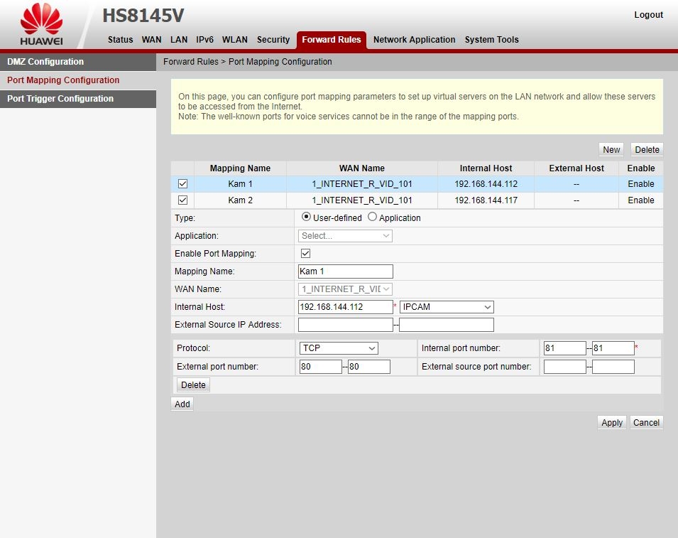Screen dimensions: 678x538
Task: Open DMZ Configuration in the sidebar
Action: click(x=78, y=62)
